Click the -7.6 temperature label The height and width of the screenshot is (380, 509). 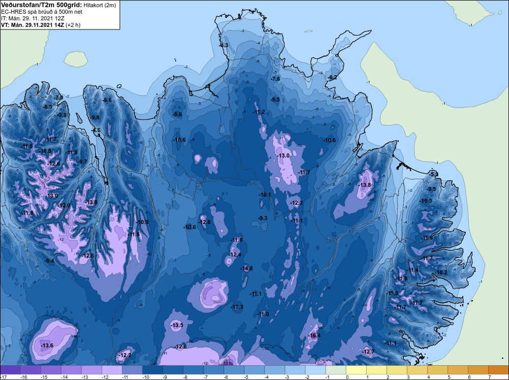pos(275,79)
